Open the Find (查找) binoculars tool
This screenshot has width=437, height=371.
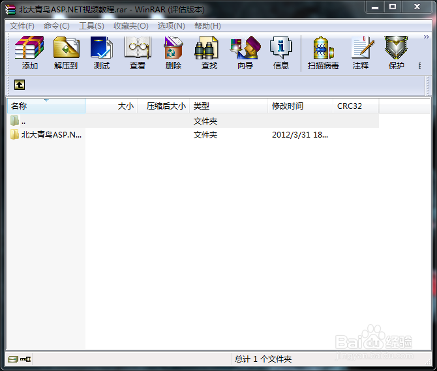pos(209,53)
